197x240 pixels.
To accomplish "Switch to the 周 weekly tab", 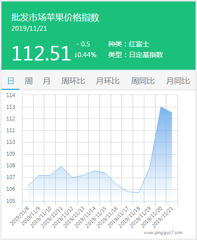I will [29, 81].
